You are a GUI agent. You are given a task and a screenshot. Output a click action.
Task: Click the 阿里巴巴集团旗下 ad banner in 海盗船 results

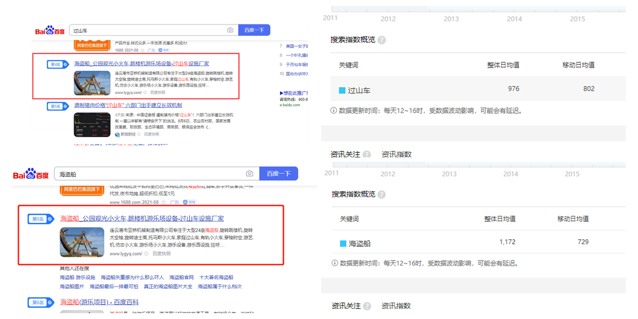82,189
